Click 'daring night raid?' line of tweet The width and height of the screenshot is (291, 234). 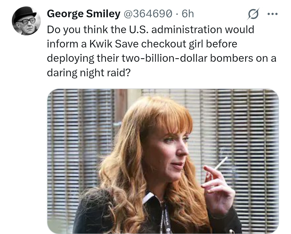[x=89, y=73]
